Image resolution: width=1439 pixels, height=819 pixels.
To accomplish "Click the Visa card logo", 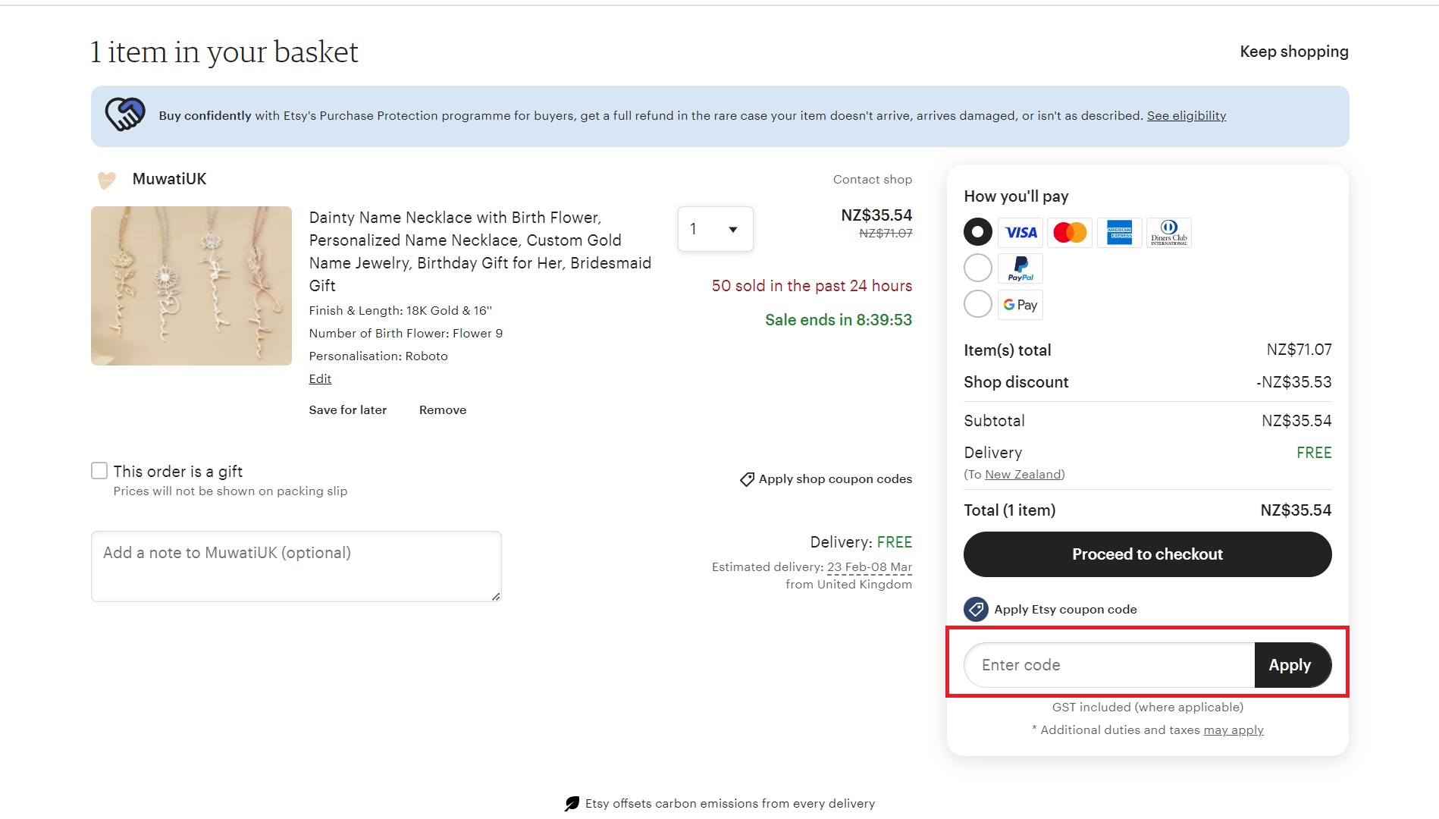I will tap(1020, 233).
